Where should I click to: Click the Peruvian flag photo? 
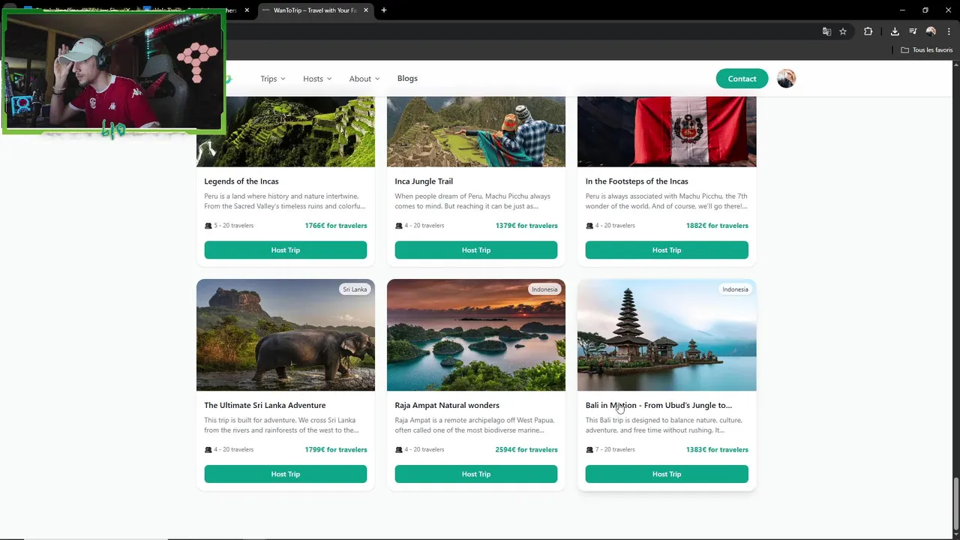(x=667, y=131)
